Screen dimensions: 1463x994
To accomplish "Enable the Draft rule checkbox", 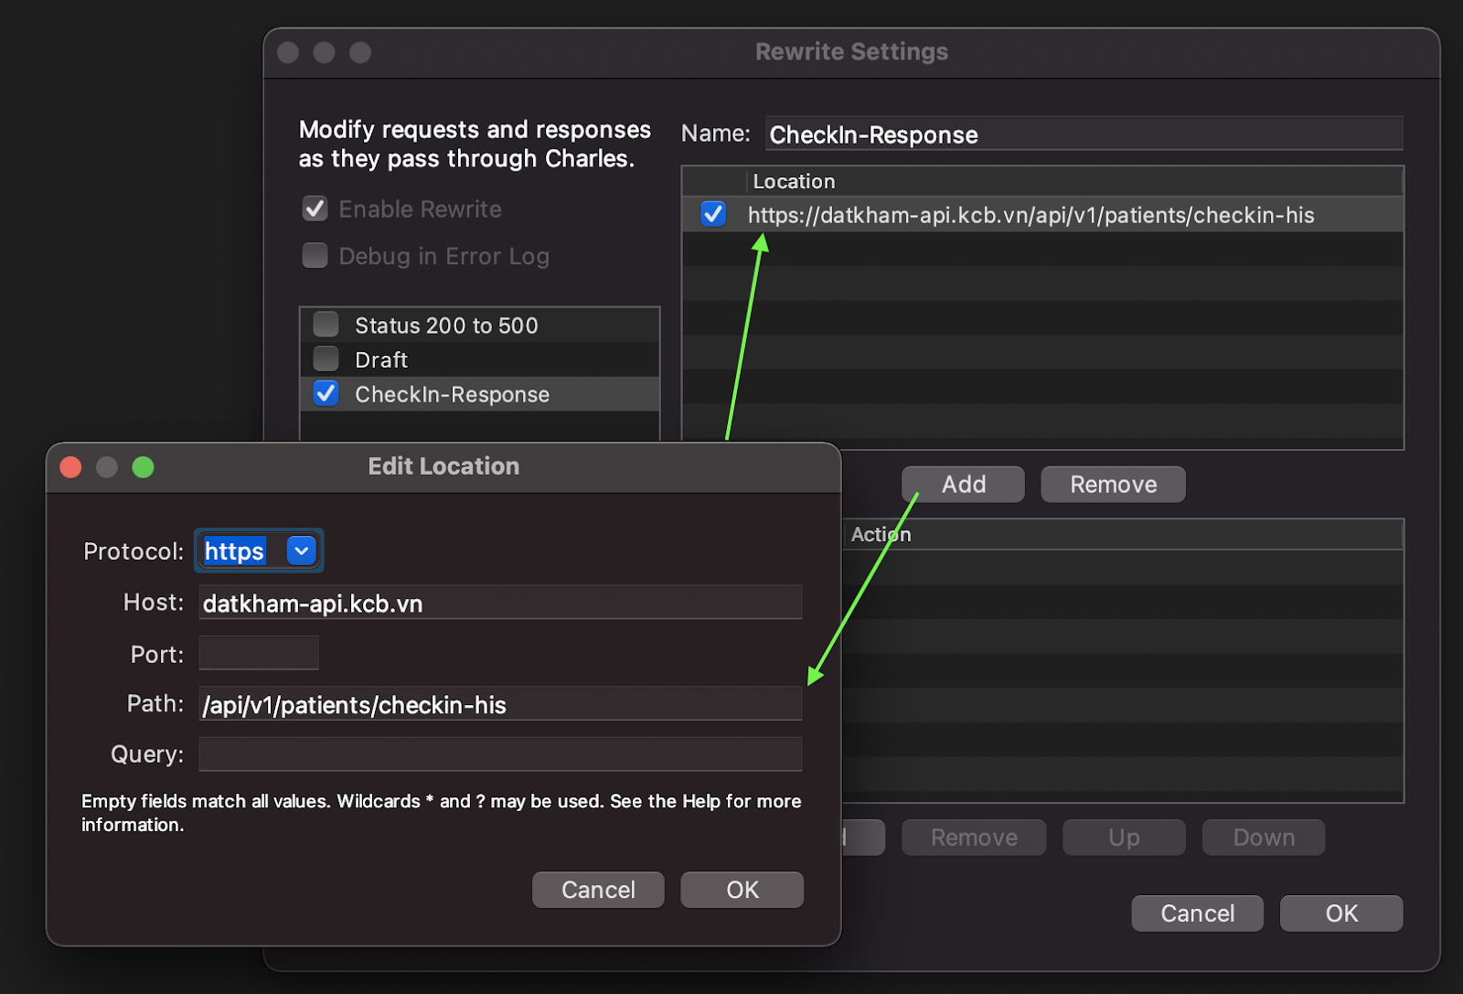I will (326, 358).
